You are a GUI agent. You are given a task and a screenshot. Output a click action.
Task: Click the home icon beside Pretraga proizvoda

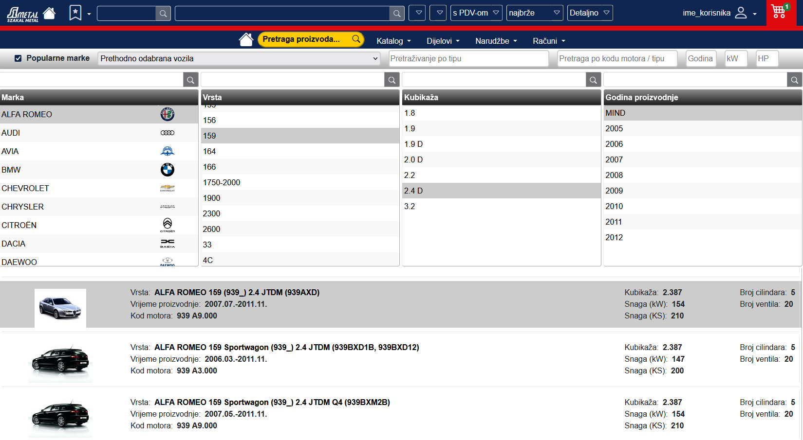point(246,40)
